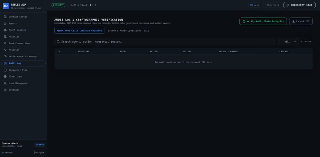Click the Performance & Latency gauge icon
The width and height of the screenshot is (320, 157).
pyautogui.click(x=5, y=57)
